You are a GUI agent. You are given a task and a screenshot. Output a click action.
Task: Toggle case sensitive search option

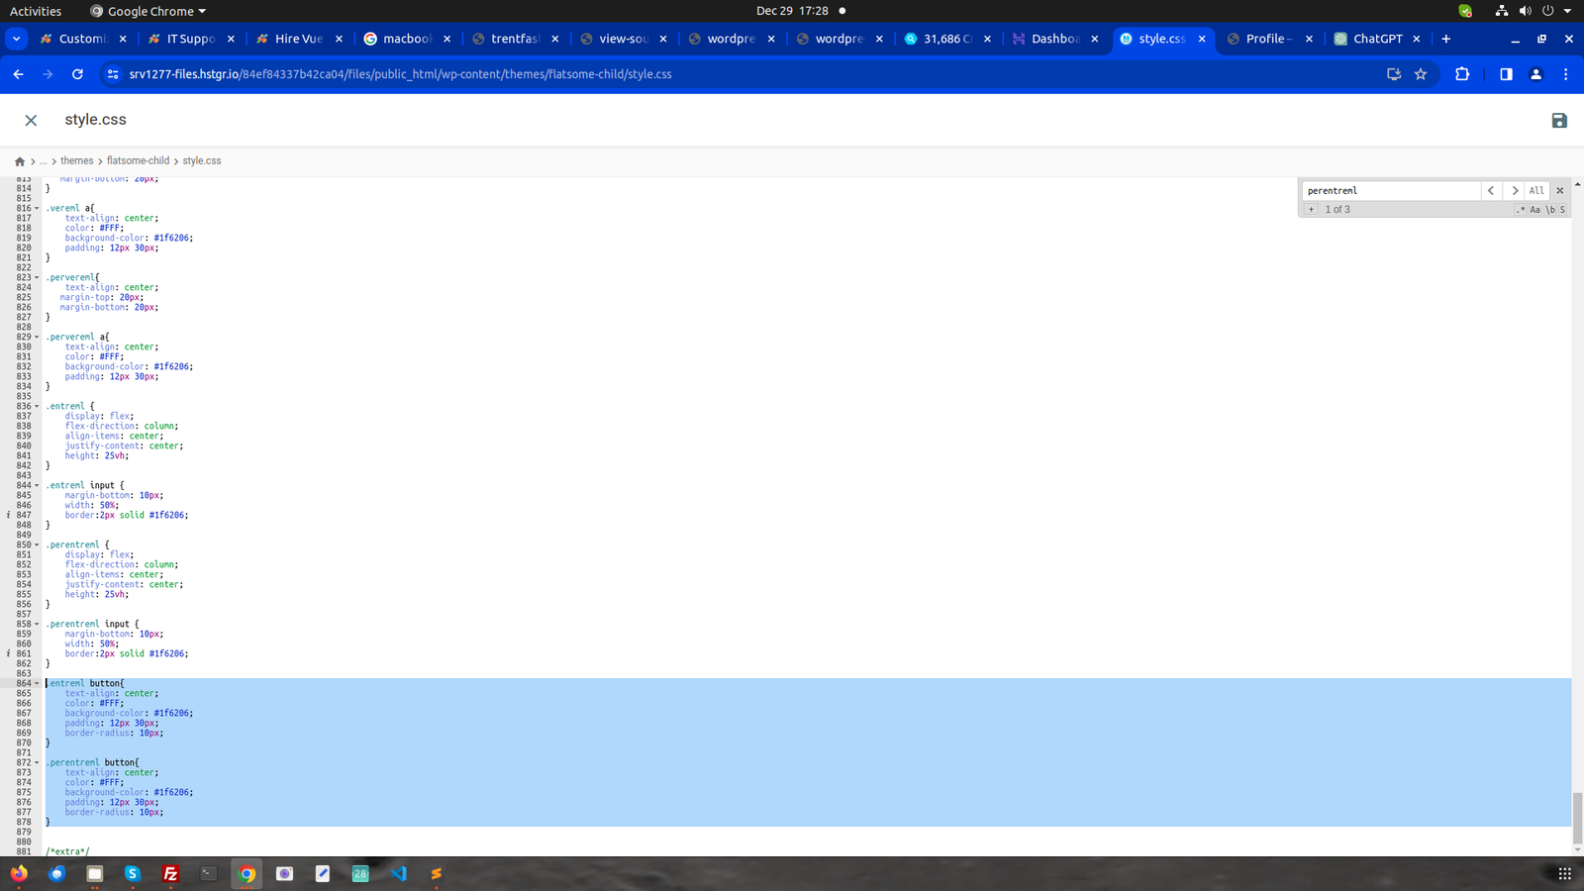coord(1535,210)
